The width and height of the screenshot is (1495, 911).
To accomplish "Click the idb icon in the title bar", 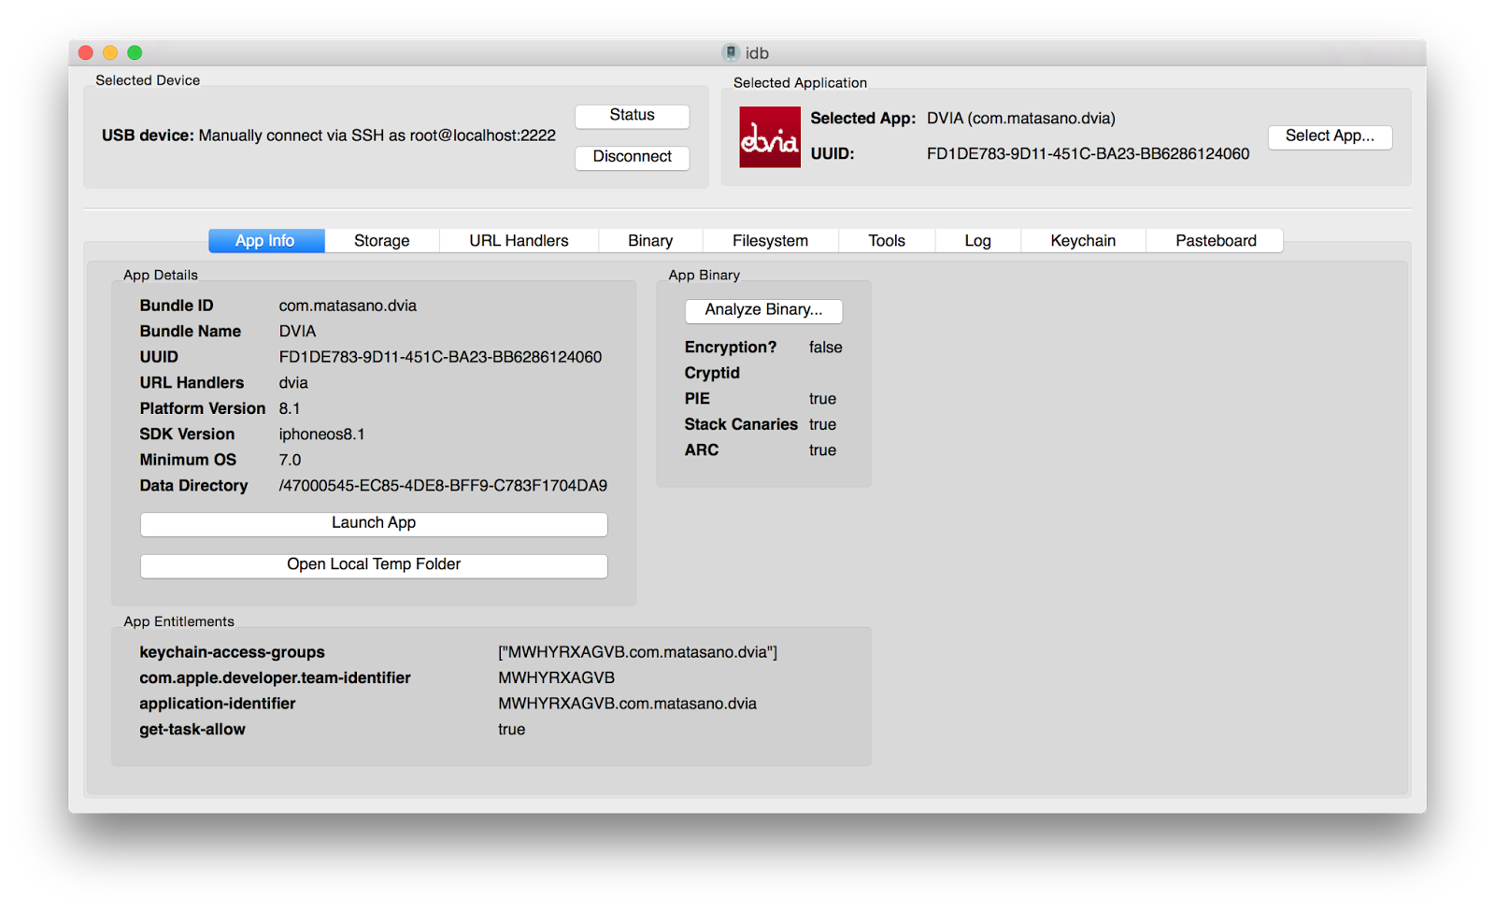I will [731, 52].
